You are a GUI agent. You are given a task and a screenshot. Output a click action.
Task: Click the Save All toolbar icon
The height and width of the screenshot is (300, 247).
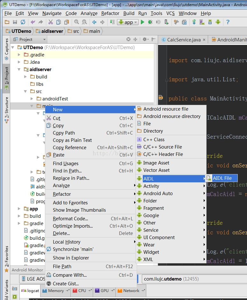click(15, 22)
